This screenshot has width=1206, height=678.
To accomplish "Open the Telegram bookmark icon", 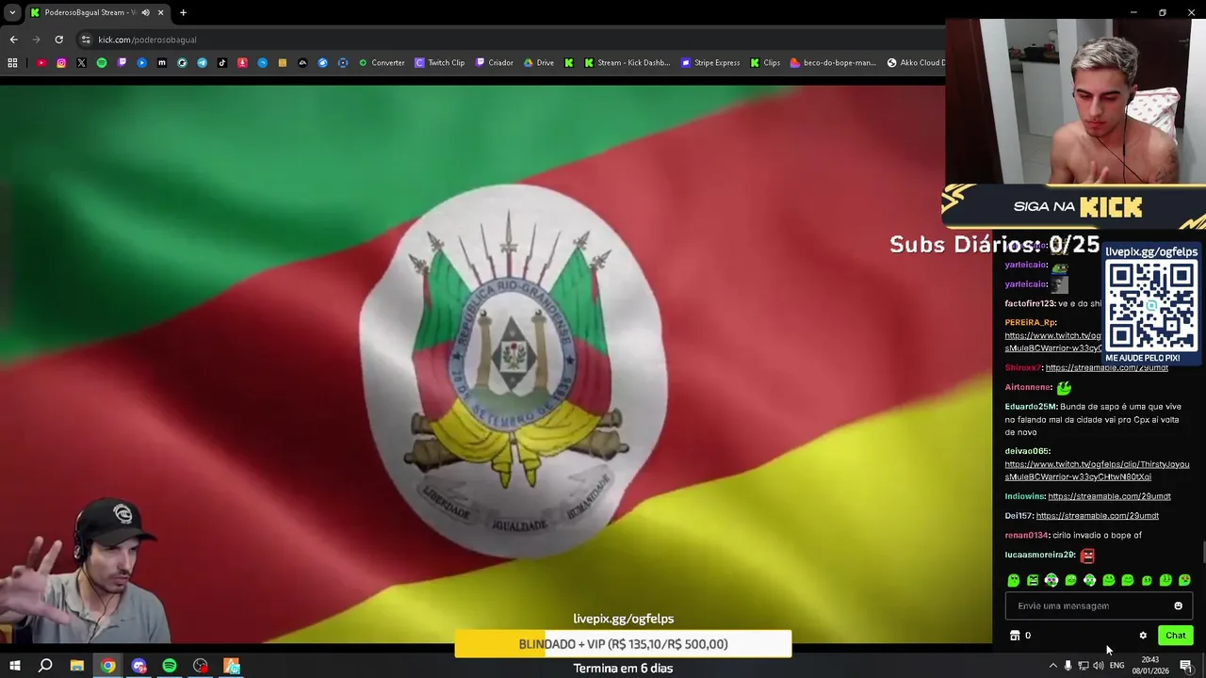I will 202,63.
